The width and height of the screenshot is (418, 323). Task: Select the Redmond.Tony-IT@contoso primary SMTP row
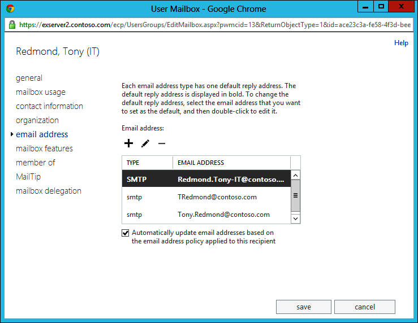pyautogui.click(x=206, y=179)
